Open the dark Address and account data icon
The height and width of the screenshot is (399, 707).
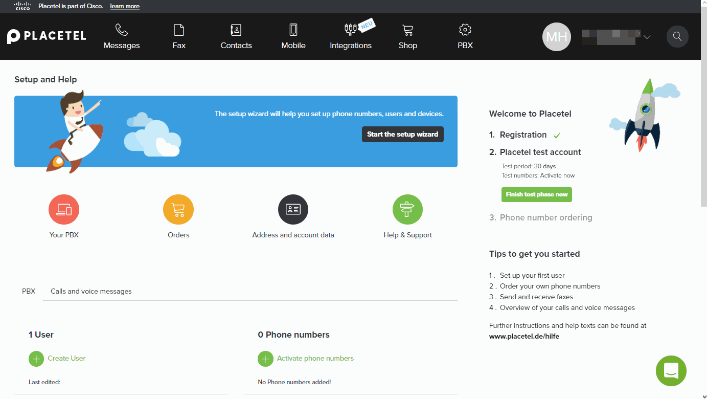[293, 210]
